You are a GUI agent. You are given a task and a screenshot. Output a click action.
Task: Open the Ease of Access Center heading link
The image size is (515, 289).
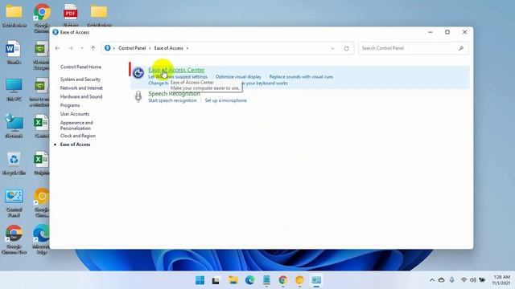[x=176, y=70]
